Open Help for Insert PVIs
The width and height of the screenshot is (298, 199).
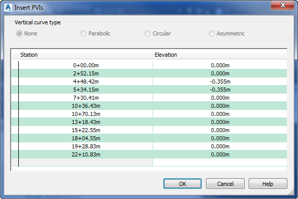pos(268,183)
